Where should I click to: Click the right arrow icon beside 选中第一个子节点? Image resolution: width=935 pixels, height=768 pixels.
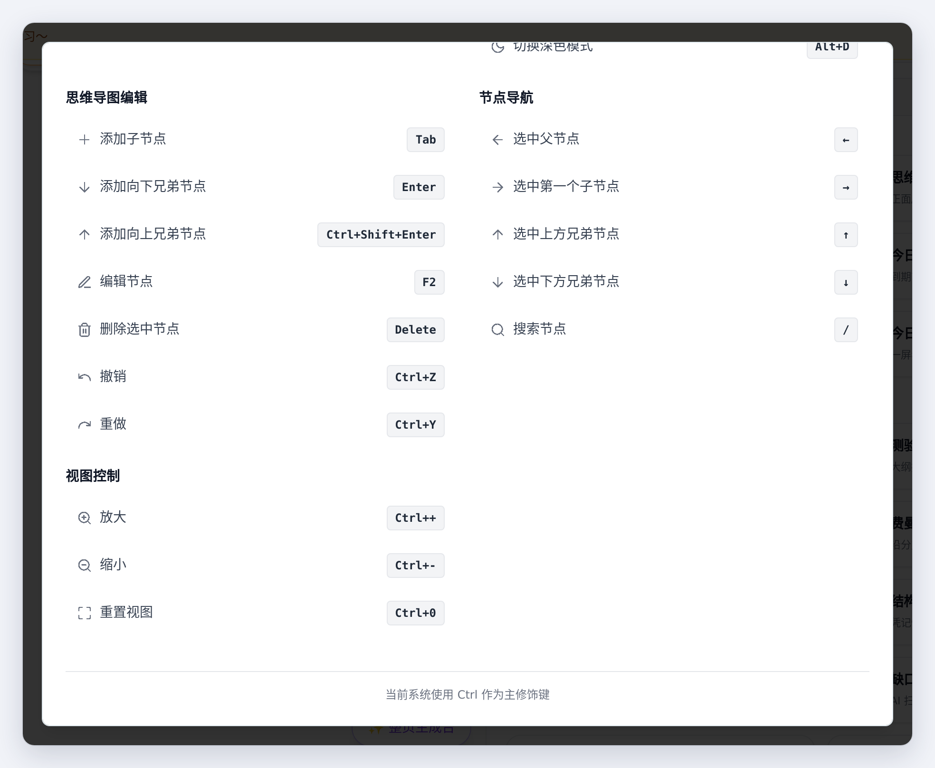point(498,187)
